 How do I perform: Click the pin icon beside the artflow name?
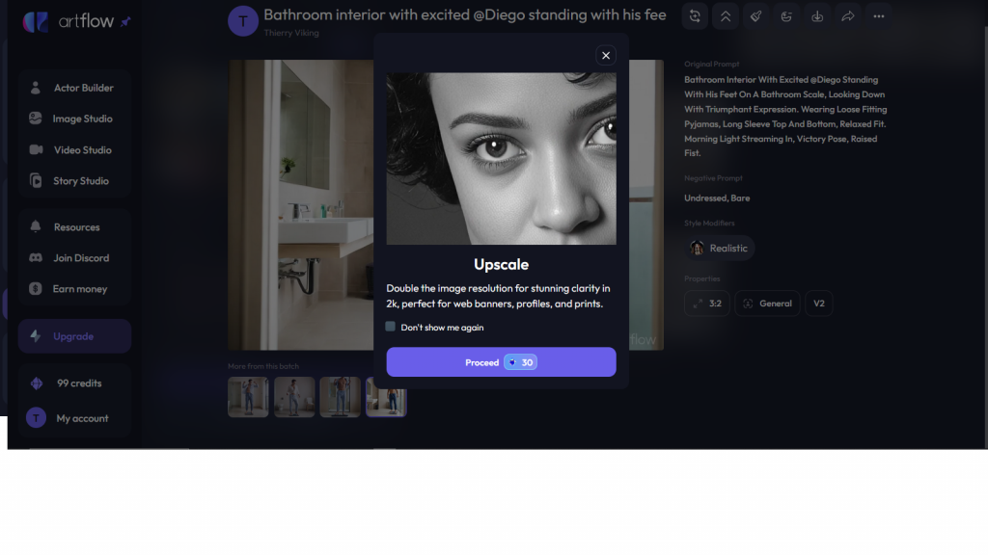point(125,22)
